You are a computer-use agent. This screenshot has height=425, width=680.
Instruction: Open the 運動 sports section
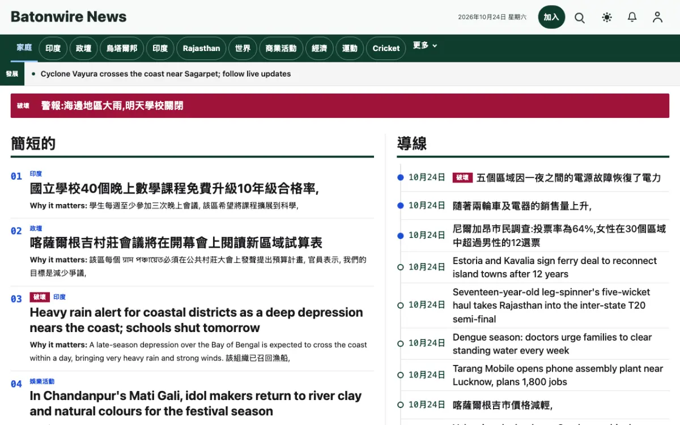(x=350, y=48)
